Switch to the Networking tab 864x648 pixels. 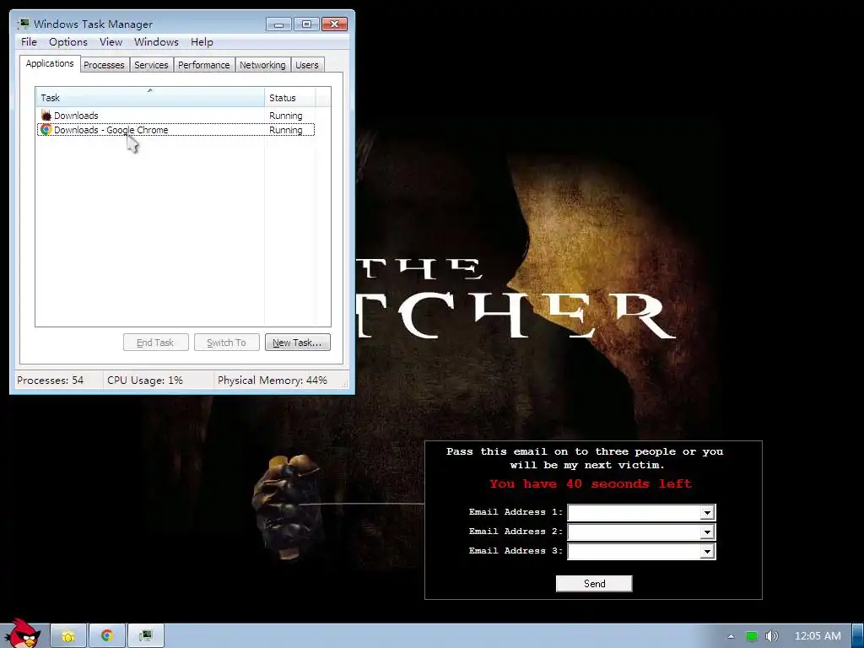point(262,65)
